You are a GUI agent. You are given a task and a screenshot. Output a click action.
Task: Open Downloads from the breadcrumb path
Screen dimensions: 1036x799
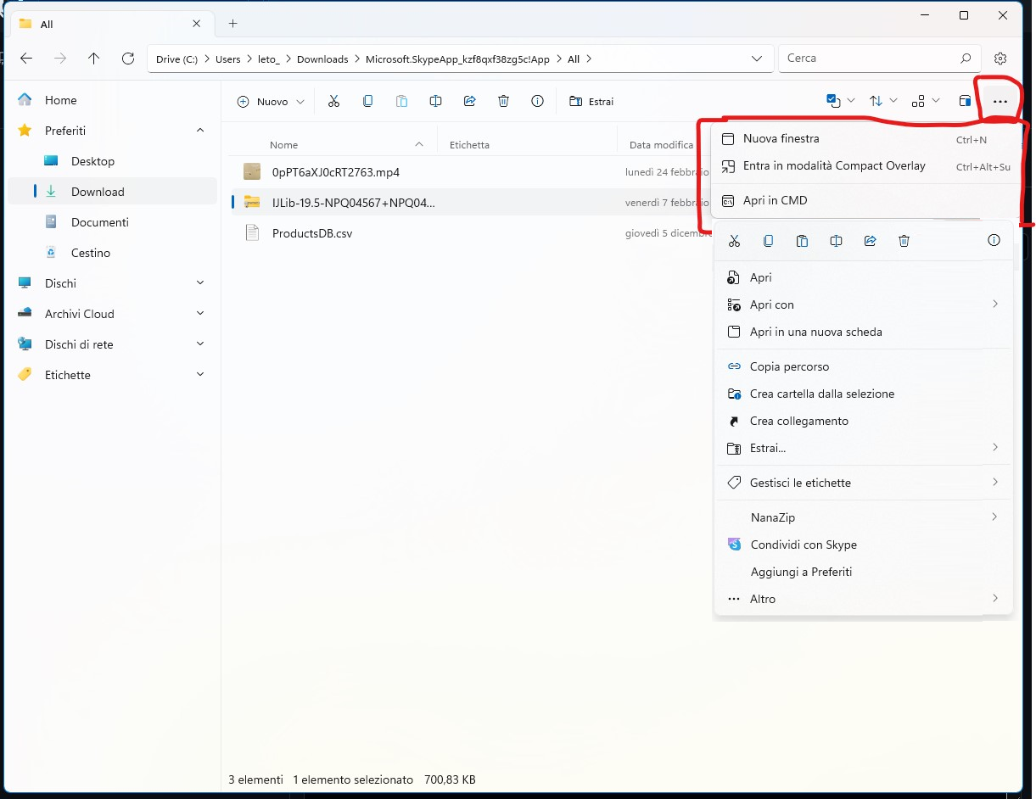tap(322, 59)
